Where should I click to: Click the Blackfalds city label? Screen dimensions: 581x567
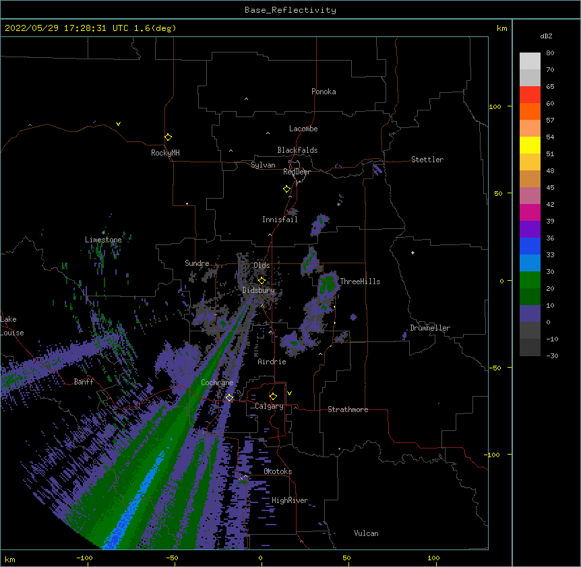(297, 150)
